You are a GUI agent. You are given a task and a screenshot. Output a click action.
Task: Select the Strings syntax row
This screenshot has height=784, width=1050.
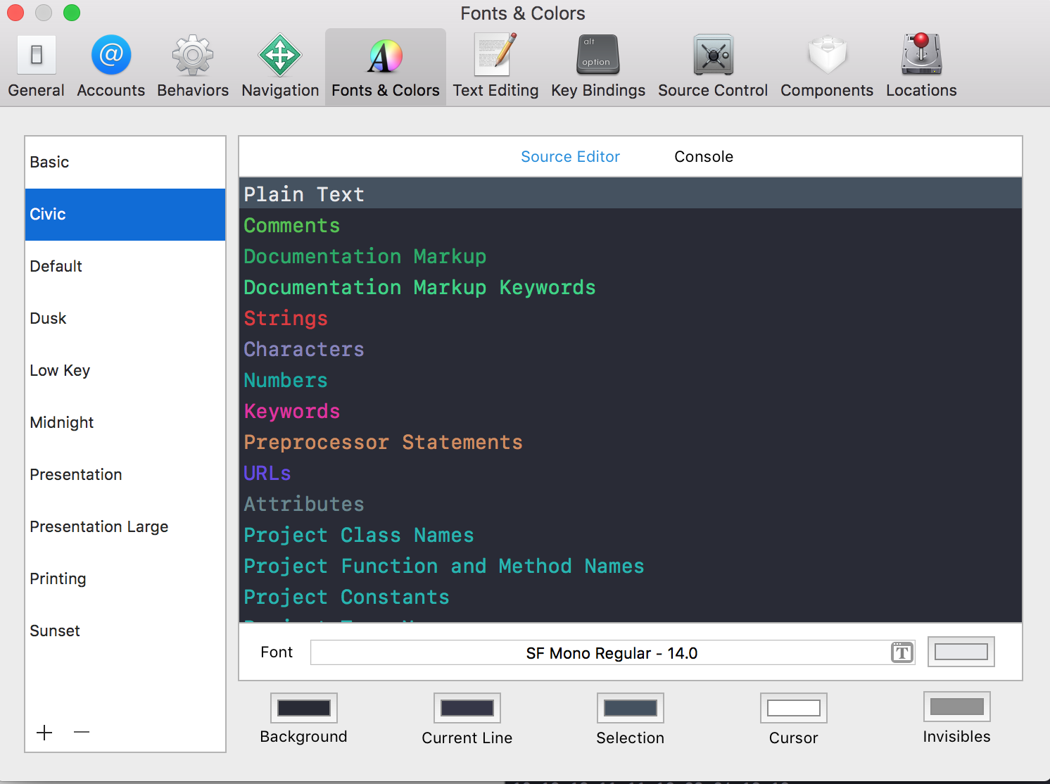click(631, 317)
